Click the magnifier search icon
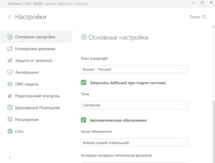This screenshot has width=215, height=163. (x=204, y=17)
